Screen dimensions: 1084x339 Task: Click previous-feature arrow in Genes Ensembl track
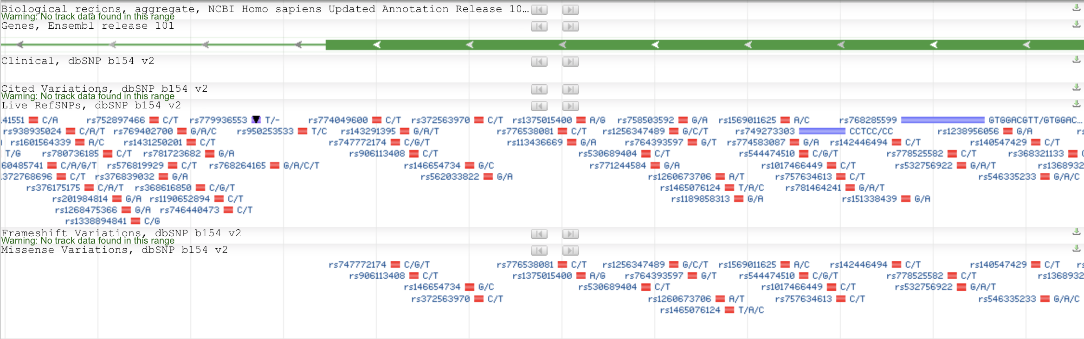click(539, 26)
